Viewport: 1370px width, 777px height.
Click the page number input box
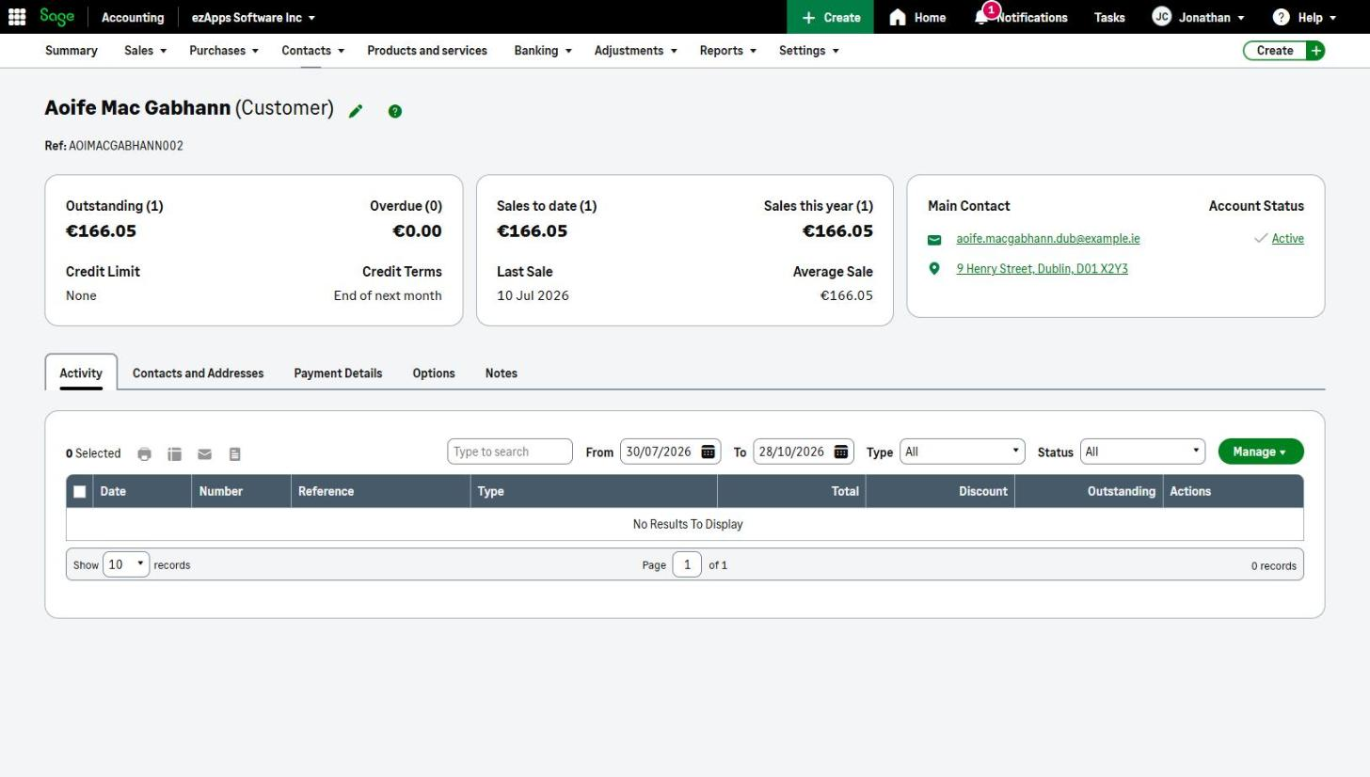[687, 565]
